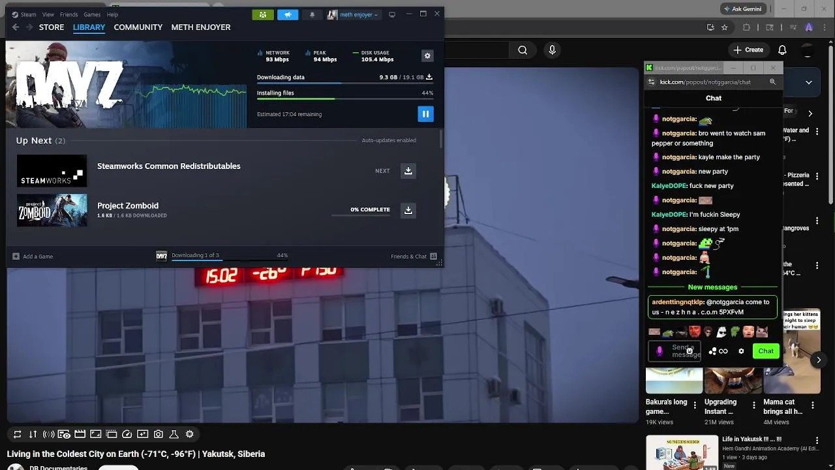The height and width of the screenshot is (470, 835).
Task: Open the Help menu in Steam
Action: (112, 14)
